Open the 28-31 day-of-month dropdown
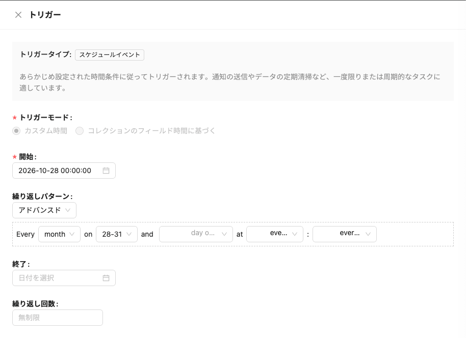Viewport: 466px width, 338px height. 117,234
